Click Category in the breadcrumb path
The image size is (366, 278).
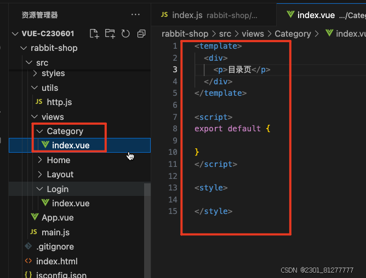293,34
